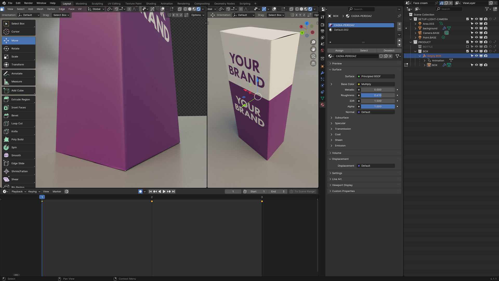The width and height of the screenshot is (499, 281).
Task: Toggle eye visibility for background object
Action: click(x=476, y=28)
